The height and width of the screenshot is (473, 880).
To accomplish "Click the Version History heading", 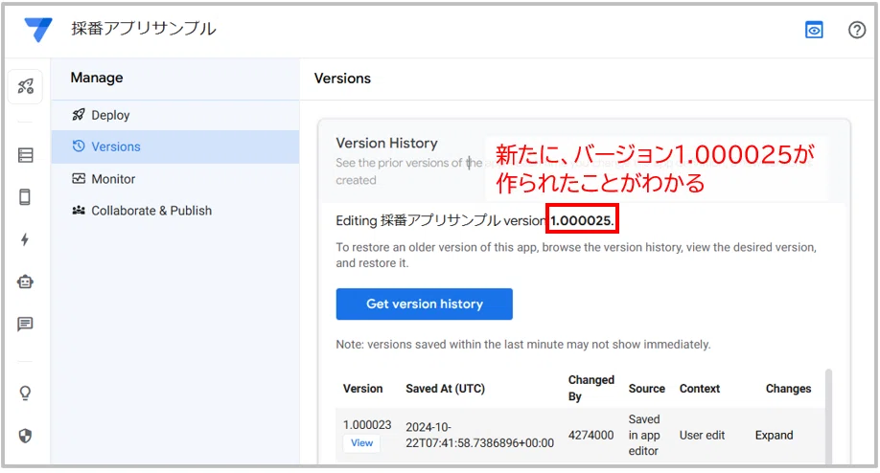I will (386, 143).
